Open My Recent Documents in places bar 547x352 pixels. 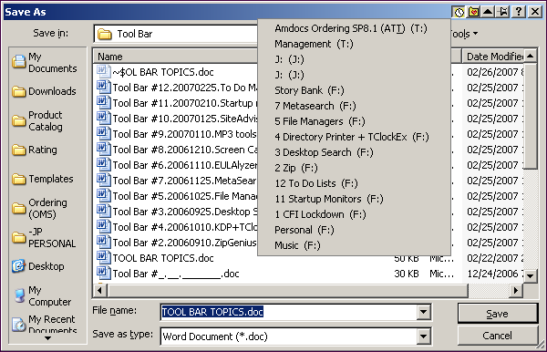pyautogui.click(x=44, y=325)
